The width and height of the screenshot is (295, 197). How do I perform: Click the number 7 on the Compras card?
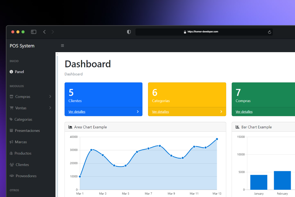coord(238,93)
